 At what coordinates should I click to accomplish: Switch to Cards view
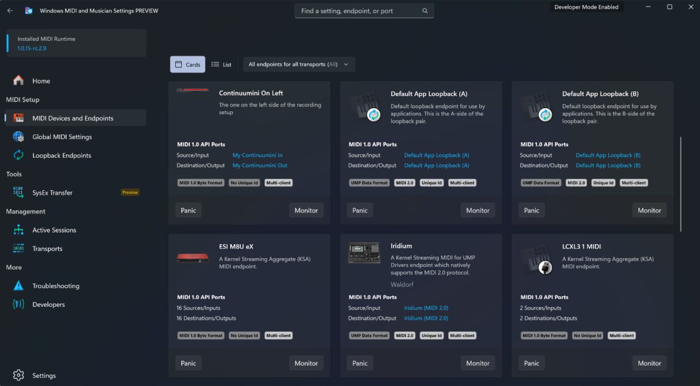tap(187, 64)
